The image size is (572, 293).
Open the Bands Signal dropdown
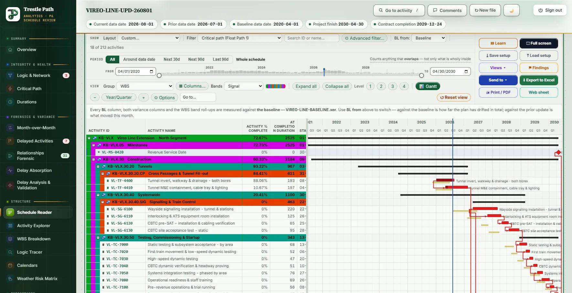coord(244,86)
